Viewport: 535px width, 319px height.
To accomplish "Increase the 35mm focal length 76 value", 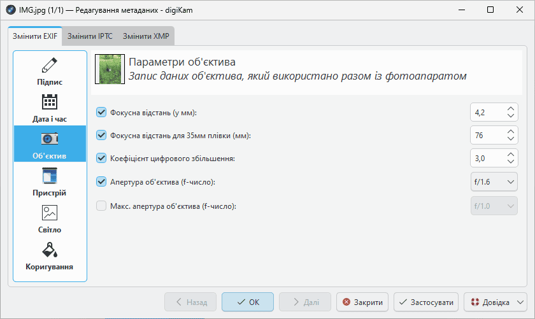I will click(511, 132).
